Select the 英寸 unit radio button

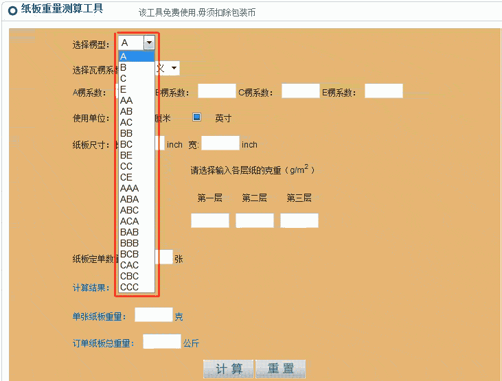[x=196, y=117]
